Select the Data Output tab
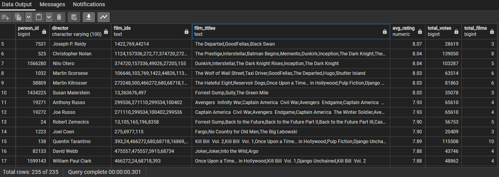This screenshot has width=499, height=177. click(17, 4)
